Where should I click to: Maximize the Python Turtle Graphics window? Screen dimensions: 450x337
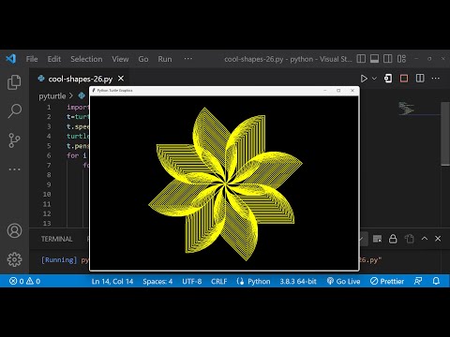point(338,91)
